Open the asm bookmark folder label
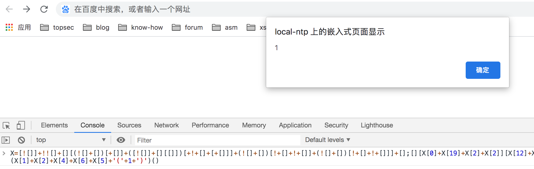This screenshot has width=534, height=169. pyautogui.click(x=231, y=28)
